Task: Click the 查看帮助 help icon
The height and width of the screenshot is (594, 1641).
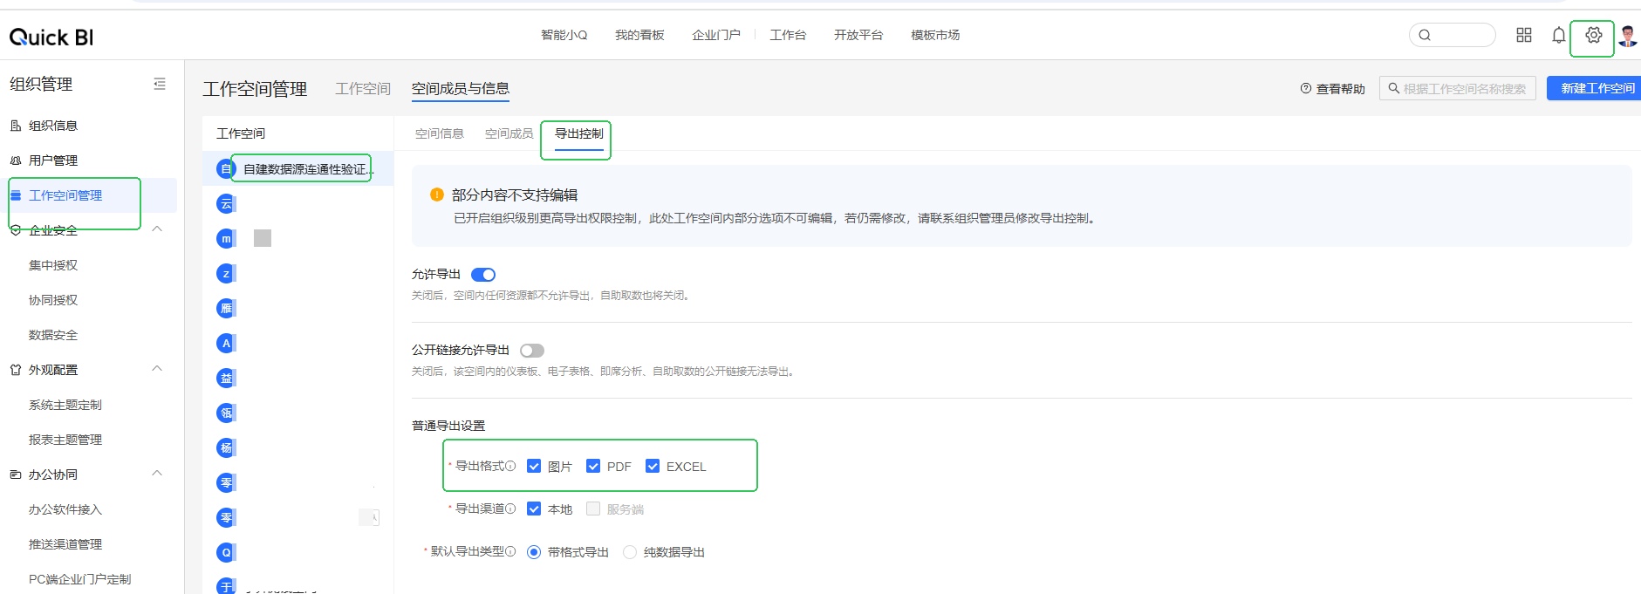Action: pyautogui.click(x=1306, y=89)
